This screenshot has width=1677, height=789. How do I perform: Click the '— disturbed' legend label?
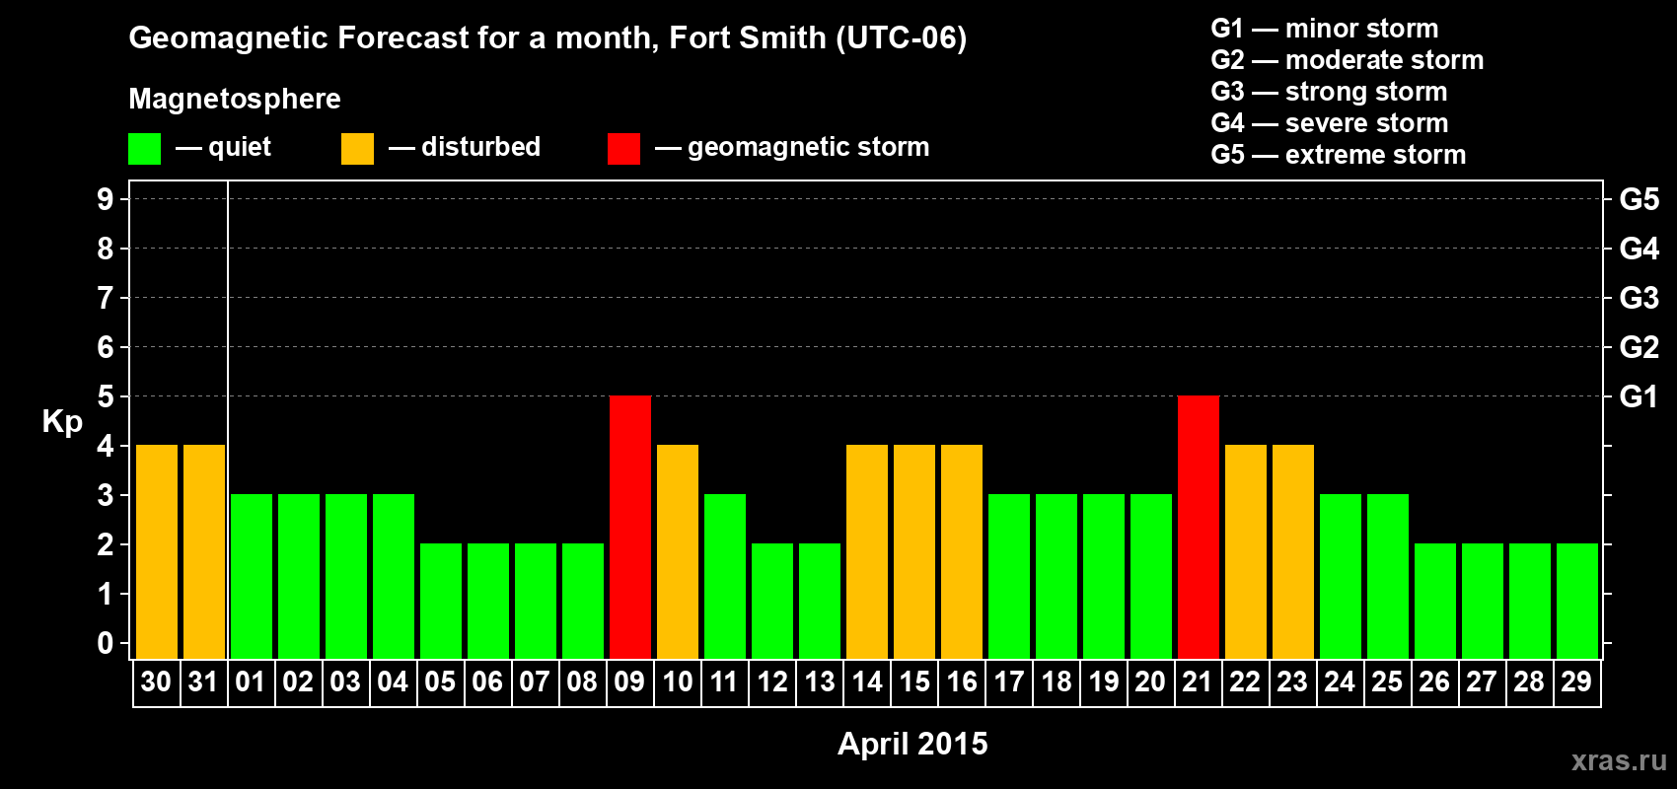point(465,147)
